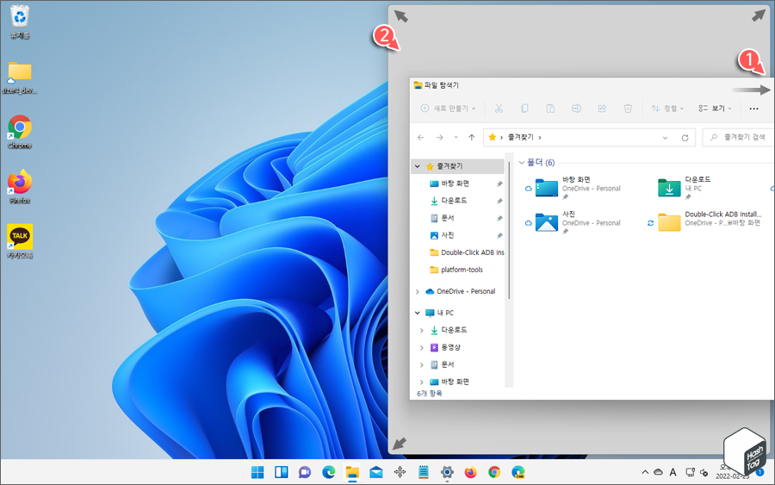Launch Microsoft Edge from the taskbar
The height and width of the screenshot is (485, 775).
coord(329,473)
